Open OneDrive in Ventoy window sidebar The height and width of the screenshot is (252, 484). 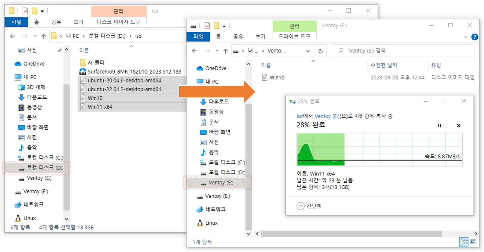tap(212, 68)
